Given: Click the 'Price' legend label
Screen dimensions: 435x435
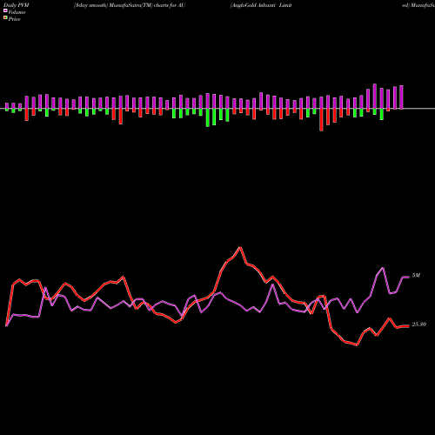Looking at the screenshot, I should (14, 19).
